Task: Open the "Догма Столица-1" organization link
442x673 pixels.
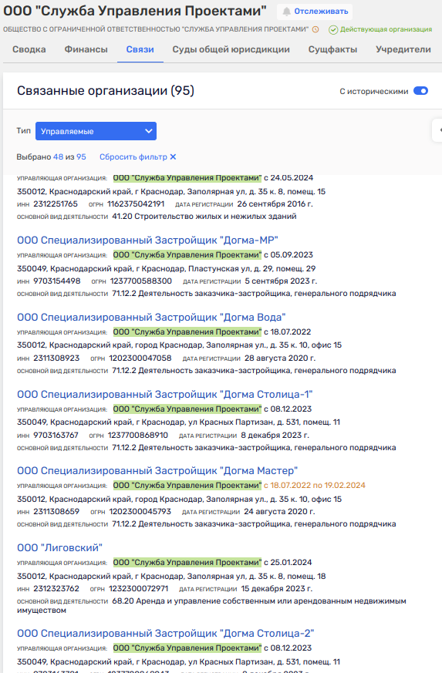Action: [164, 395]
